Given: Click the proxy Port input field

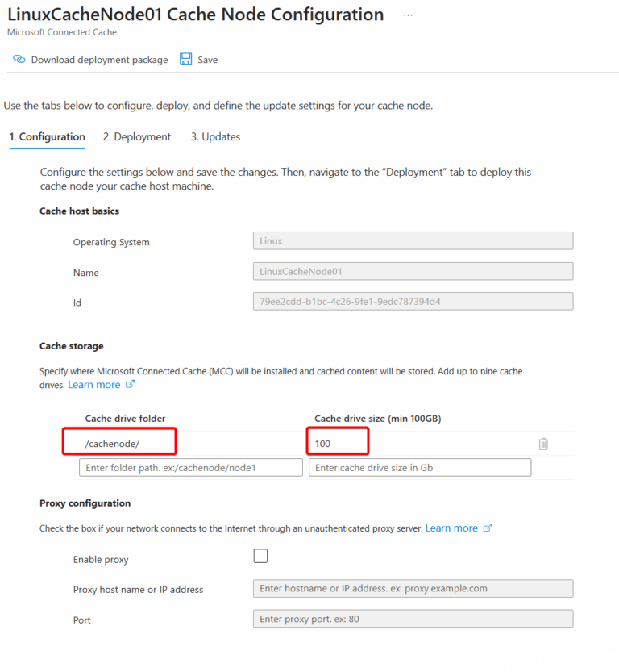Looking at the screenshot, I should pyautogui.click(x=413, y=618).
